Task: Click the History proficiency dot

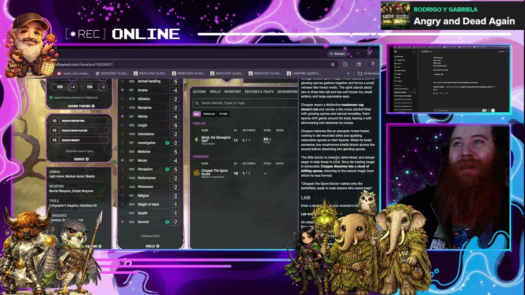Action: pyautogui.click(x=122, y=116)
